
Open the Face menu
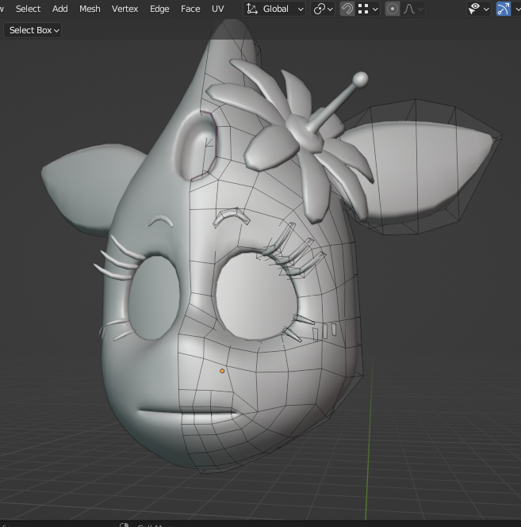click(190, 9)
